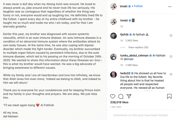Viewport: 174px width, 120px height.
Task: Like fjefrib's comment
Action: pos(171,36)
